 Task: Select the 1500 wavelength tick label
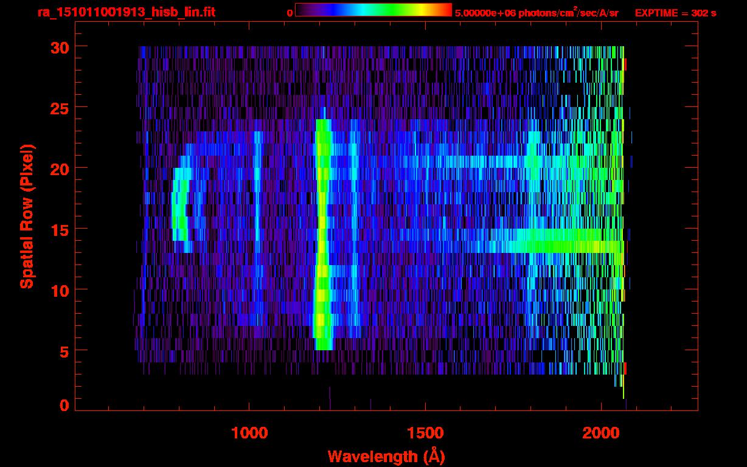point(425,432)
